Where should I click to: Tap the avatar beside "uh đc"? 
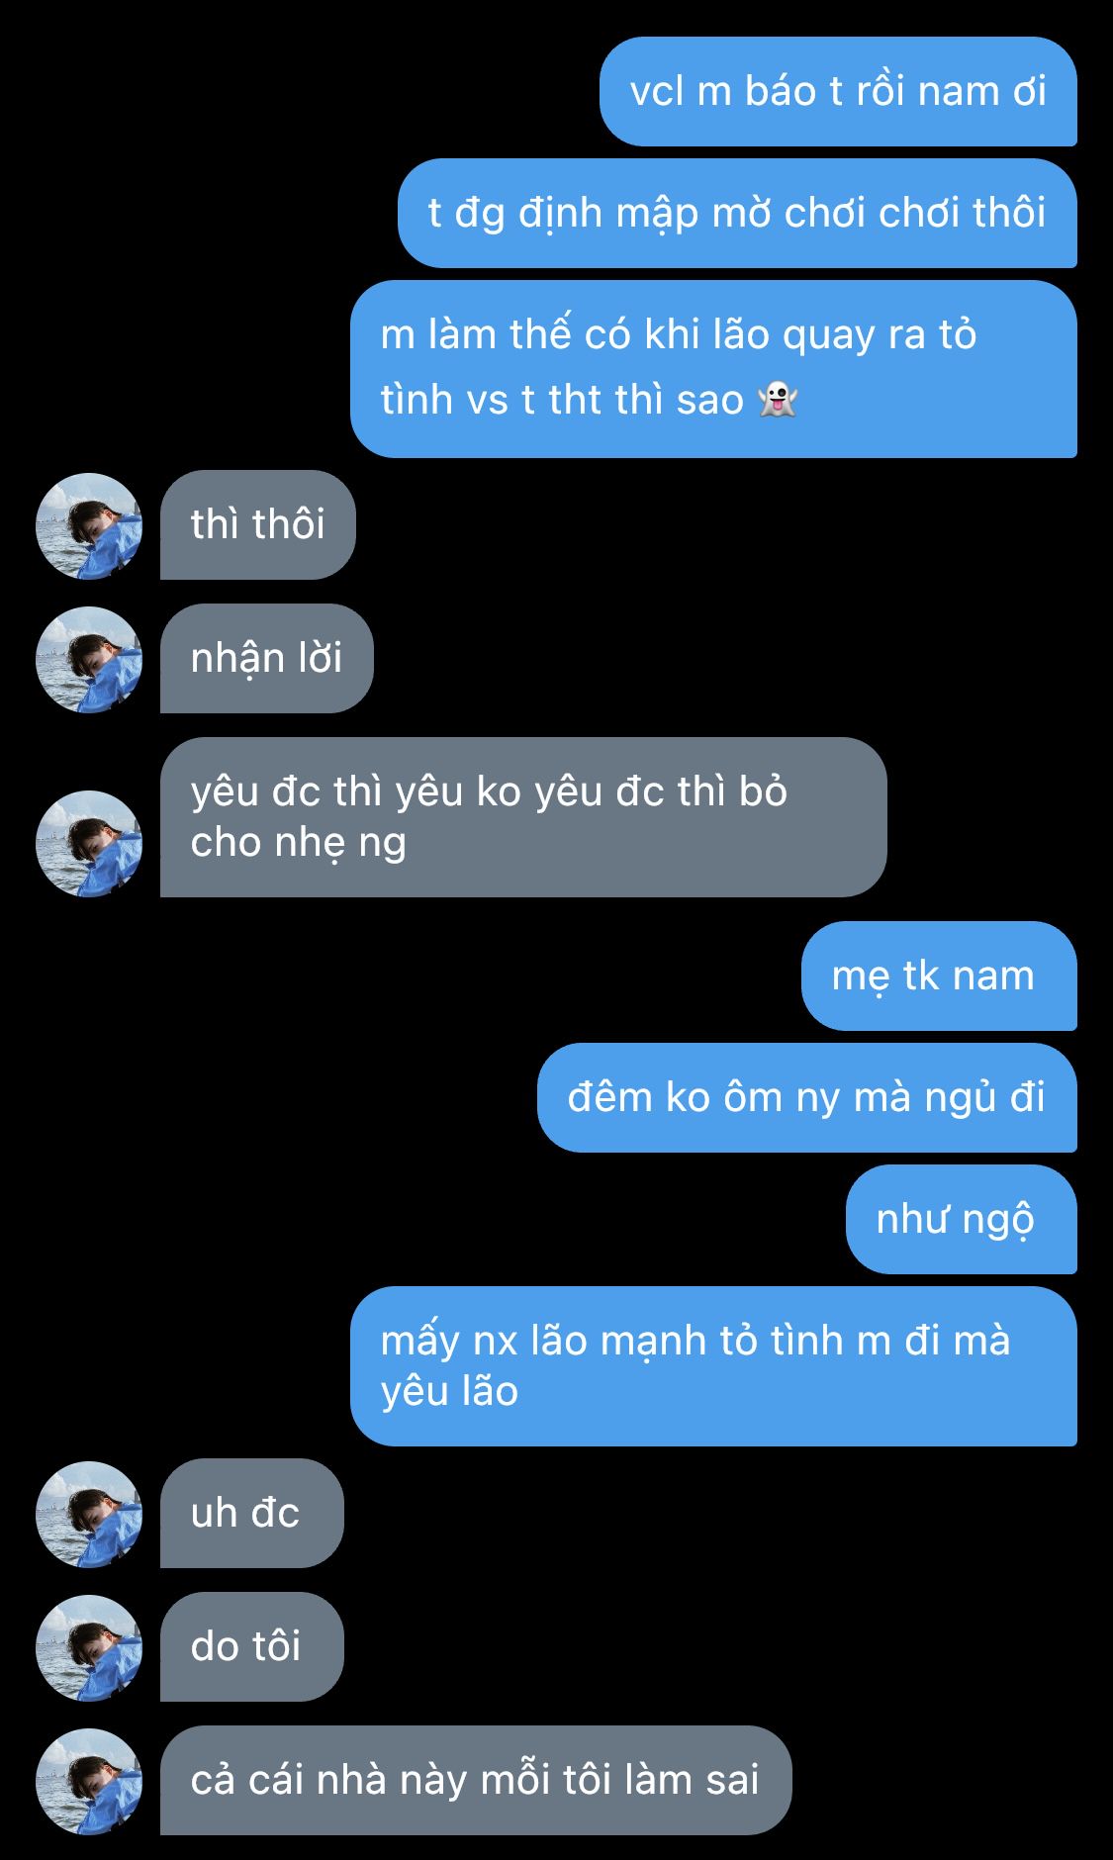(x=89, y=1514)
